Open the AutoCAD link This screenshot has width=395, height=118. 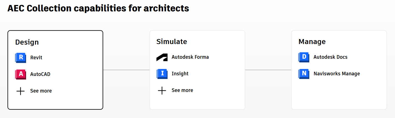pos(40,74)
